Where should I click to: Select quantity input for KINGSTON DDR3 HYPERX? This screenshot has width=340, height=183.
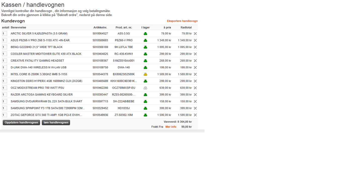click(x=5, y=81)
